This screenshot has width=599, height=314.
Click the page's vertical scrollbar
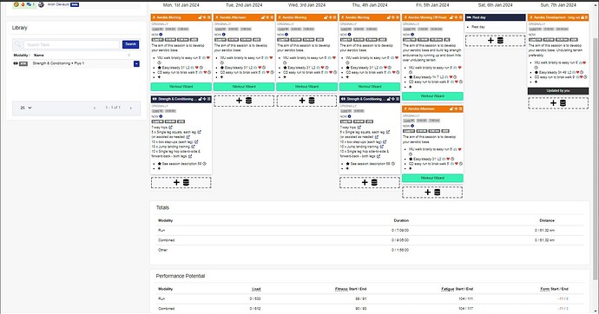(596, 153)
